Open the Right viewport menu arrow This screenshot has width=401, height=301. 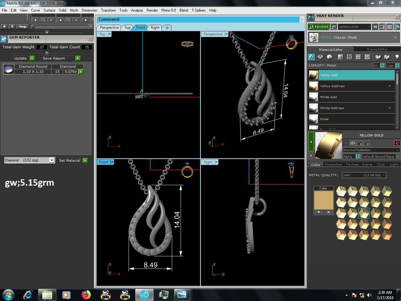pyautogui.click(x=216, y=162)
